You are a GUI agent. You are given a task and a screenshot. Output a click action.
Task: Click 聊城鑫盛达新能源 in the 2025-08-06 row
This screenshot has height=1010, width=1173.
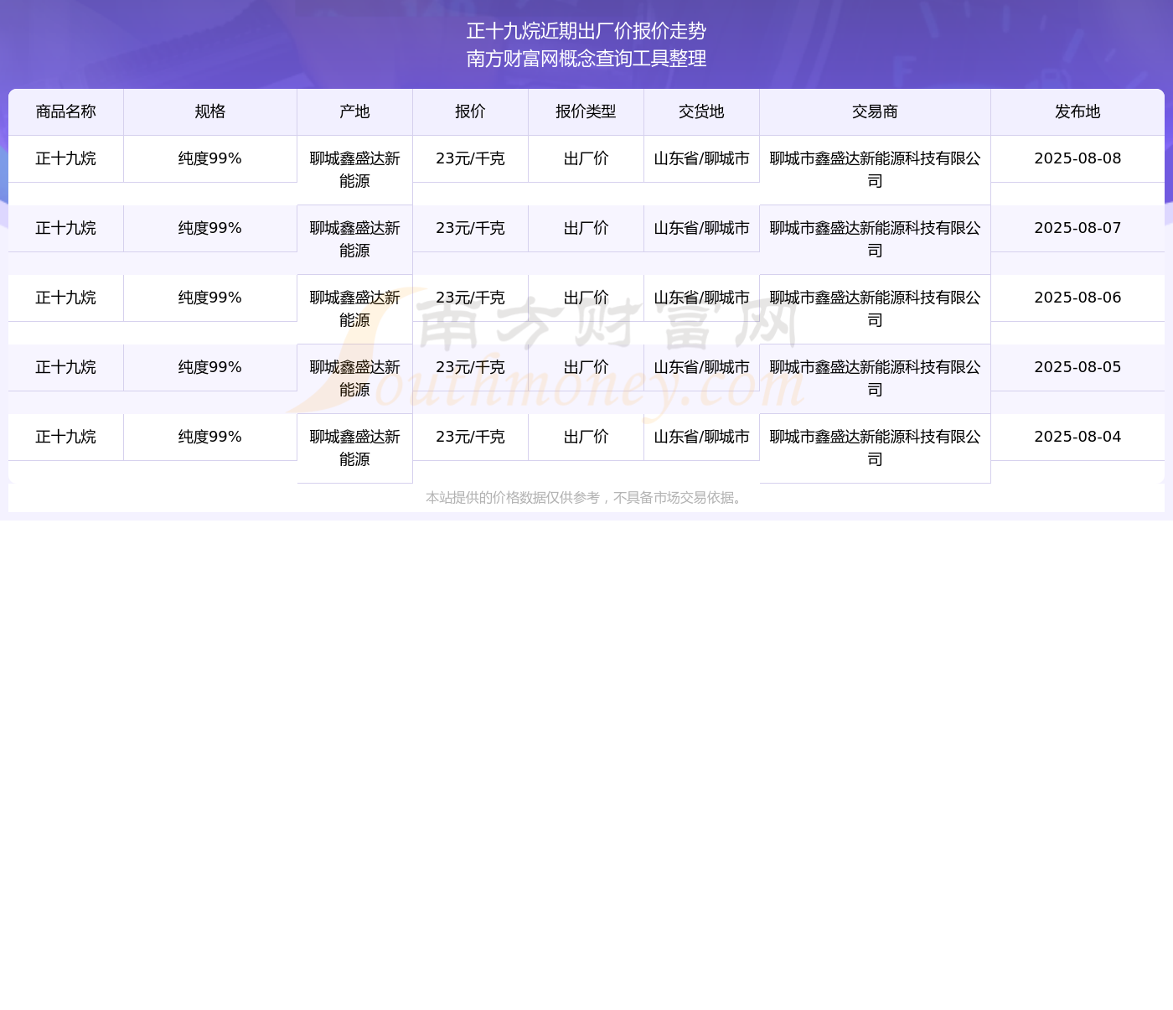pyautogui.click(x=355, y=309)
